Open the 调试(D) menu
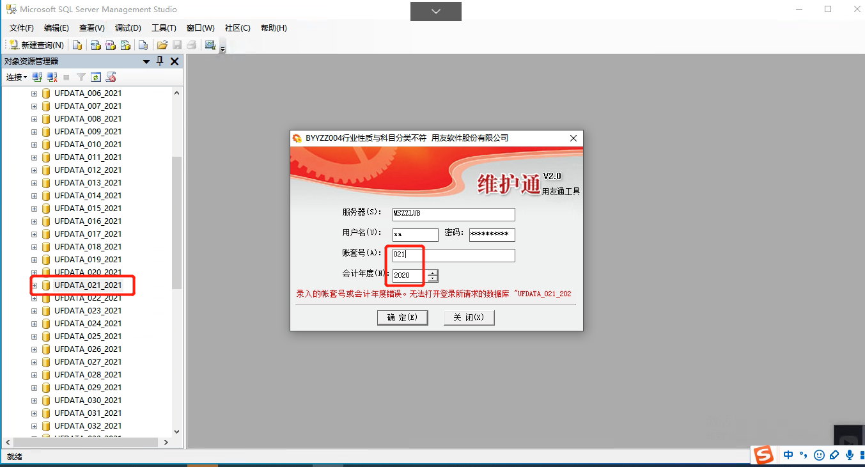This screenshot has width=865, height=467. (x=128, y=28)
